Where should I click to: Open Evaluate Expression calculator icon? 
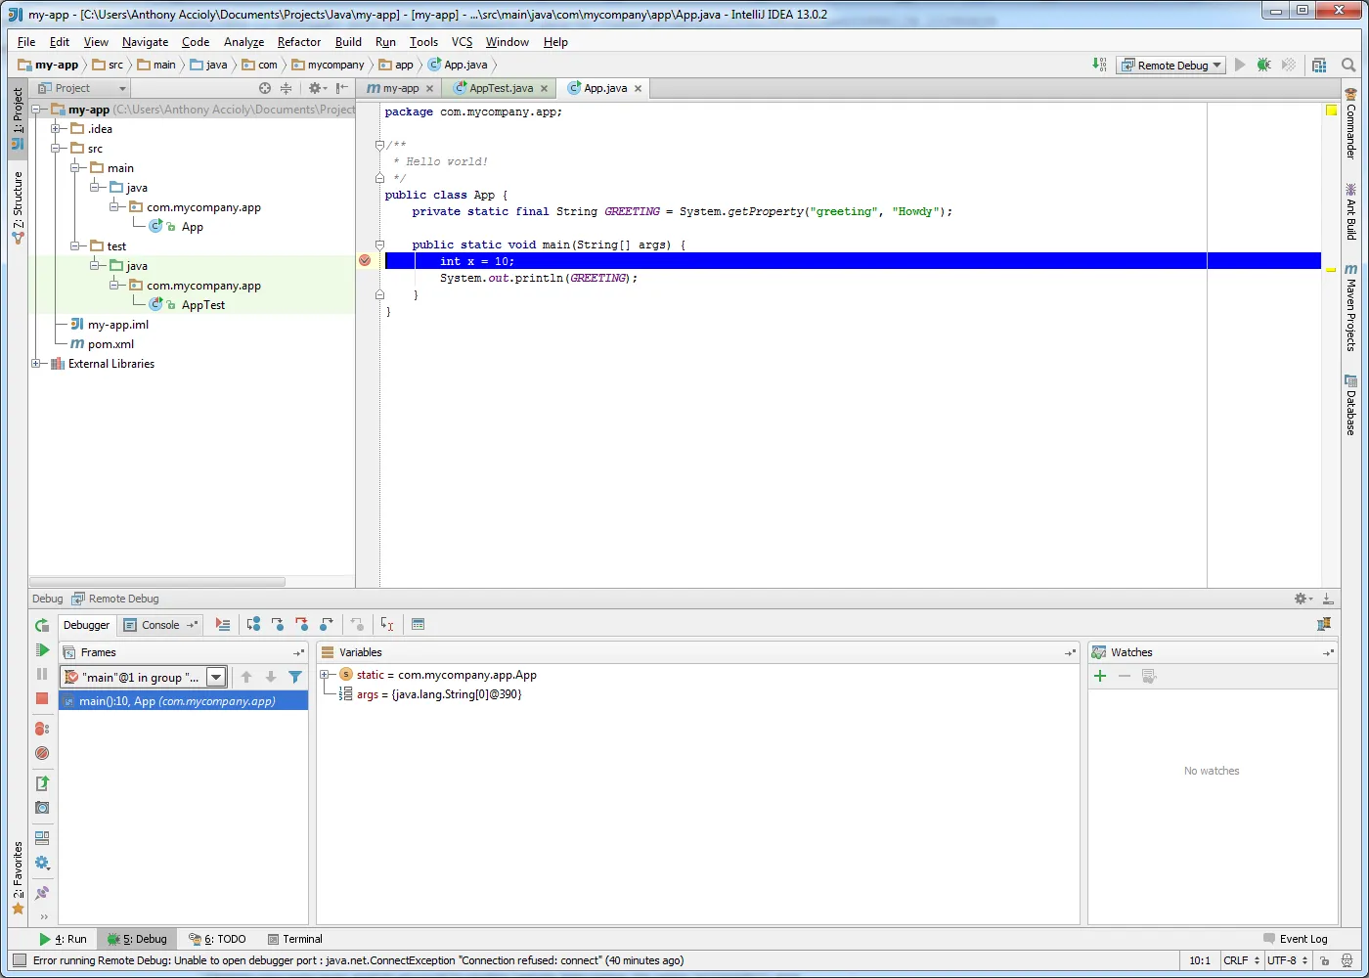click(x=418, y=624)
